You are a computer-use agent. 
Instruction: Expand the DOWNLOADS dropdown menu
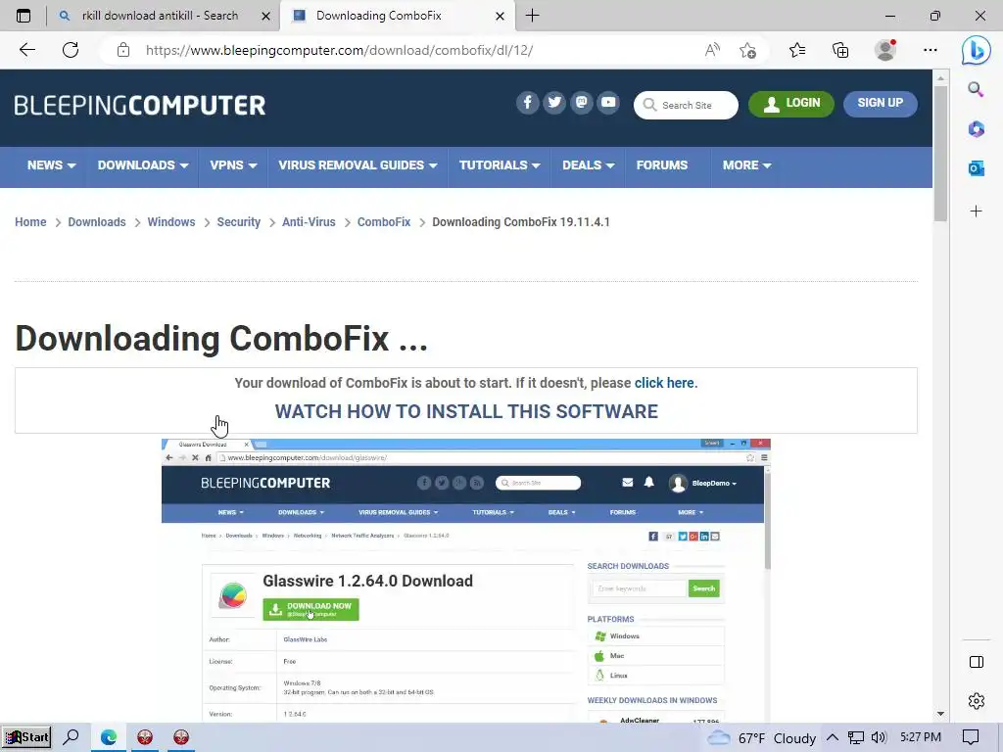tap(143, 164)
